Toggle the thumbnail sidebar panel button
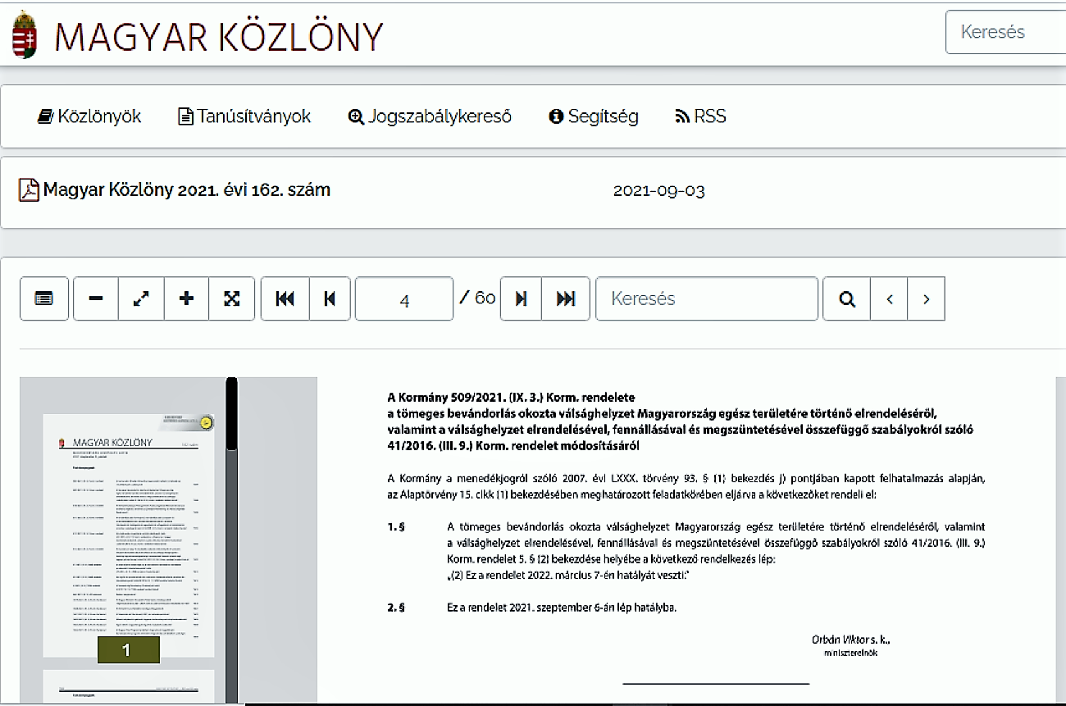Image resolution: width=1066 pixels, height=706 pixels. [x=44, y=298]
